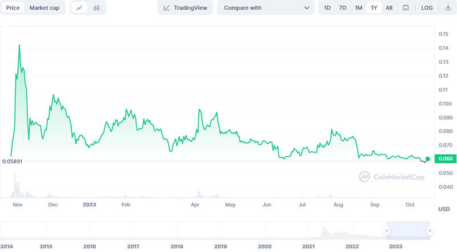Click the 0.060 current price label
The width and height of the screenshot is (457, 252).
446,158
